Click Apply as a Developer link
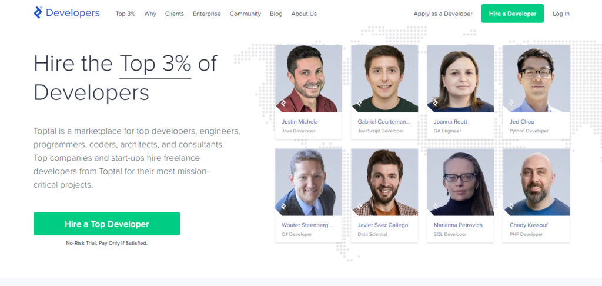This screenshot has width=602, height=286. point(443,14)
